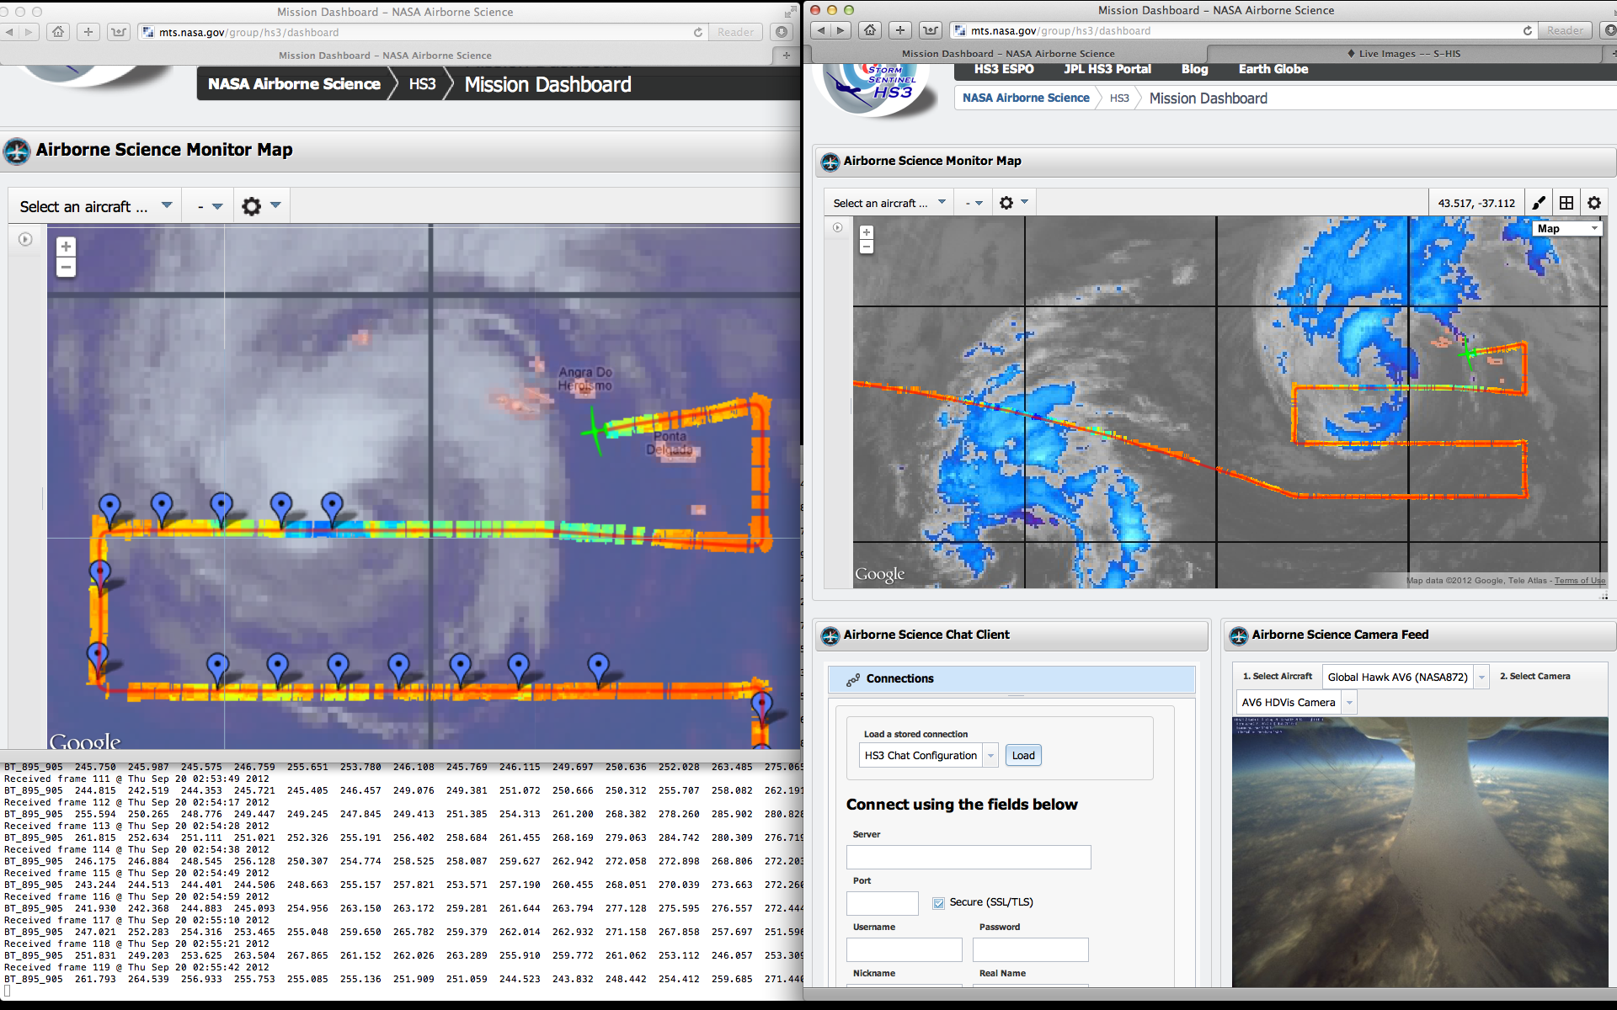Open gear settings at right map toolbar end
Screen dimensions: 1617x1010
click(x=1594, y=203)
